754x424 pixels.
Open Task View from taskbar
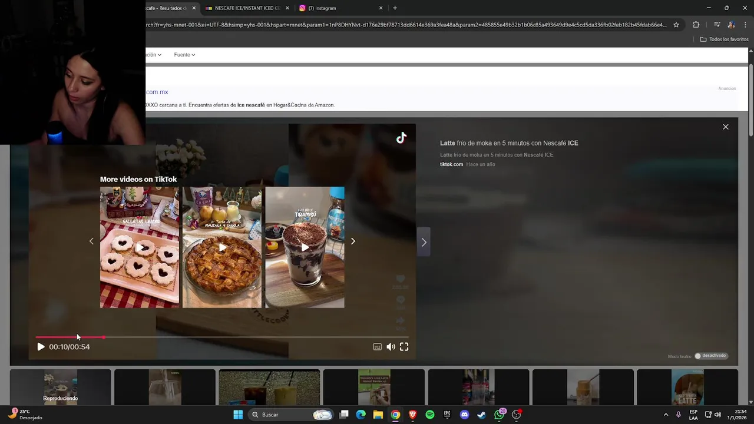[x=344, y=415]
